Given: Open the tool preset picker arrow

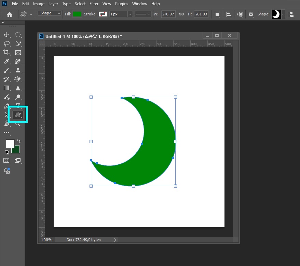Looking at the screenshot, I should [x=31, y=14].
